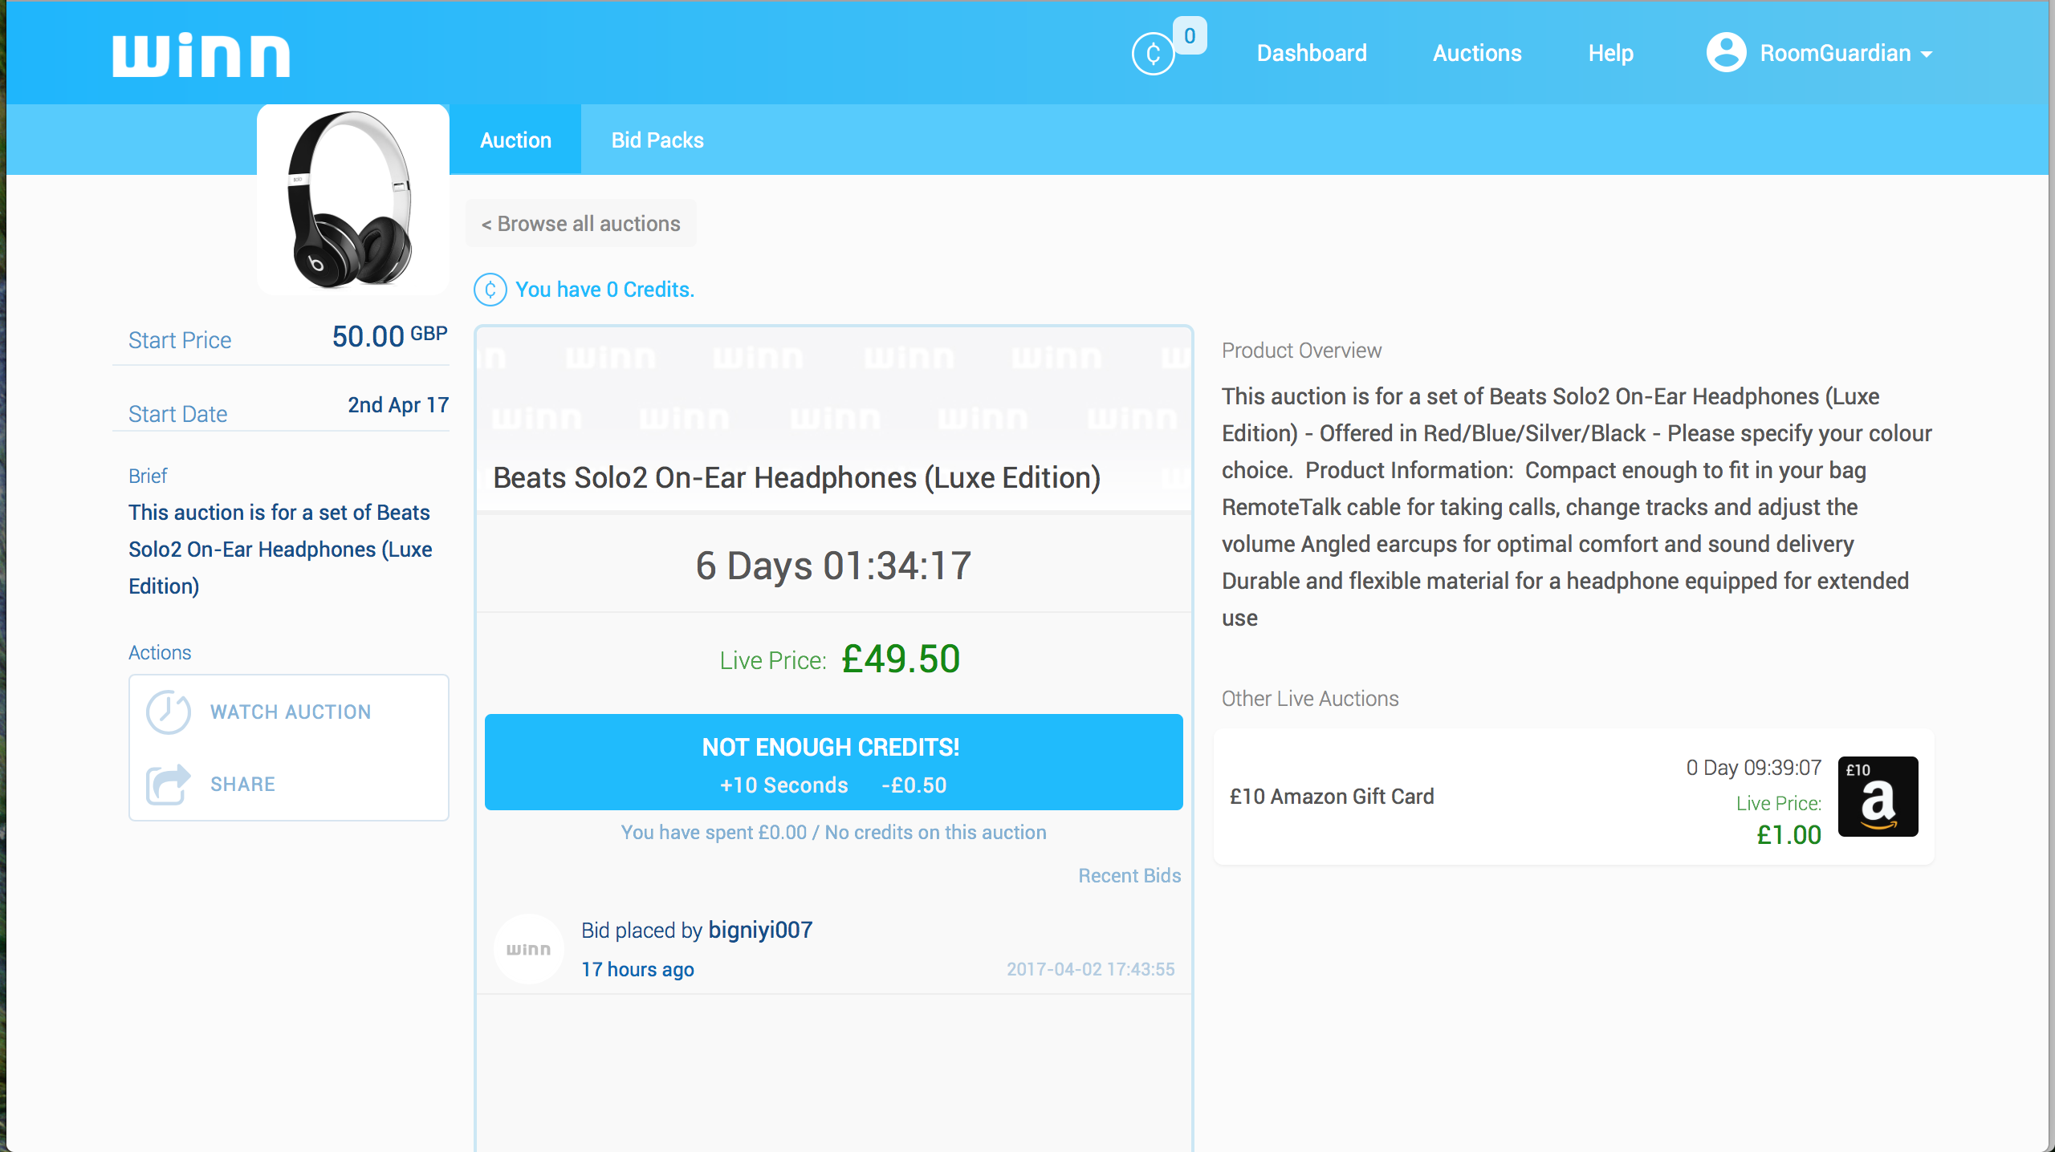
Task: Click the Share arrow icon
Action: [168, 784]
